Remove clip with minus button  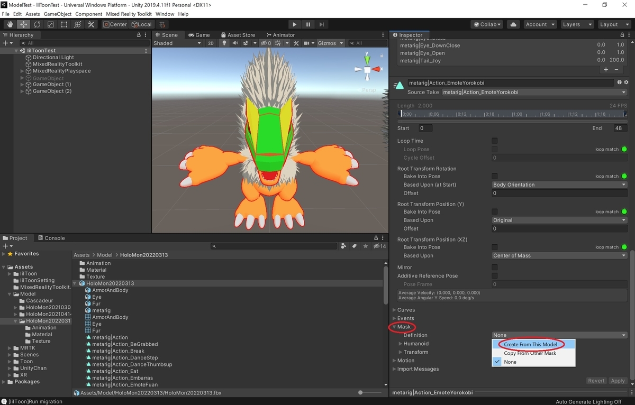point(618,69)
